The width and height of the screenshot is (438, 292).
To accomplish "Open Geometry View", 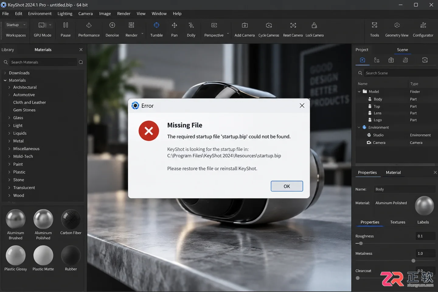I will click(x=397, y=25).
